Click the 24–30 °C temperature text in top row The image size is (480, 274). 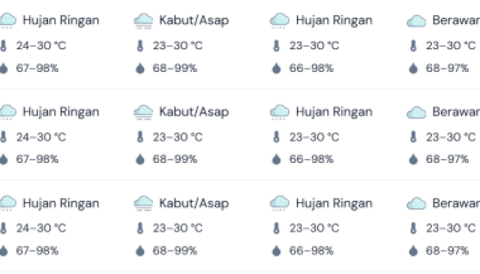tap(41, 46)
